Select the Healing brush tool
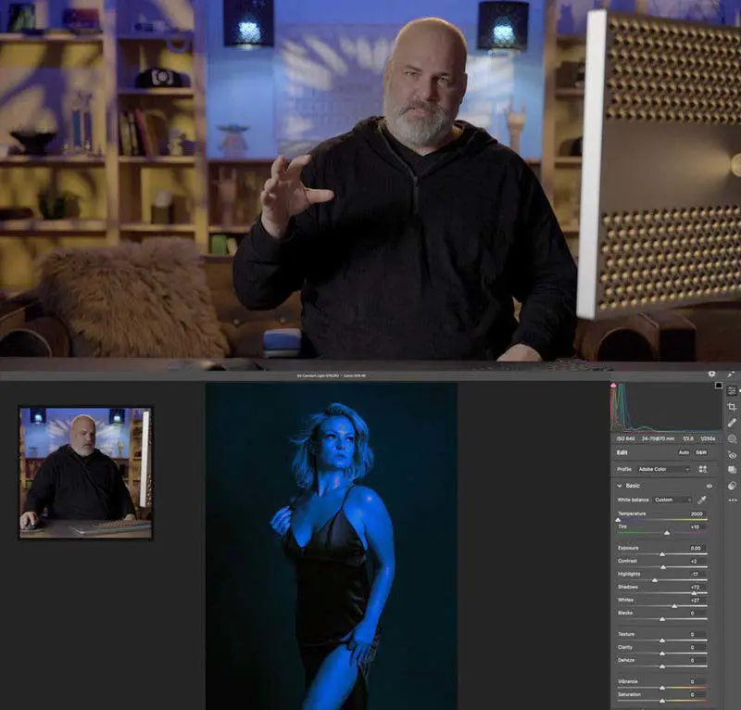Screen dimensions: 741x710 click(732, 423)
